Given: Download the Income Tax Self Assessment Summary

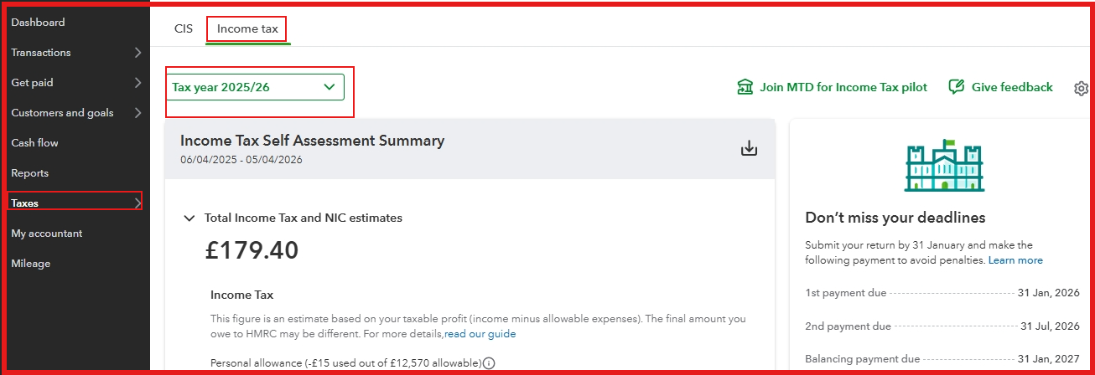Looking at the screenshot, I should [x=749, y=149].
